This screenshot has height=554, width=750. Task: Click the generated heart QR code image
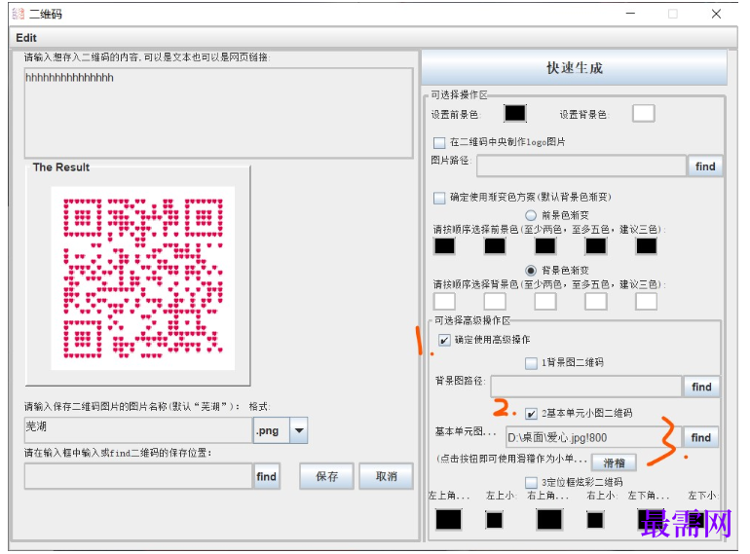coord(143,278)
